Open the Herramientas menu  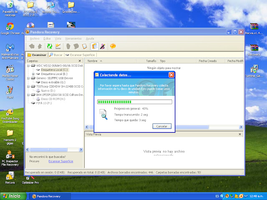[x=73, y=39]
